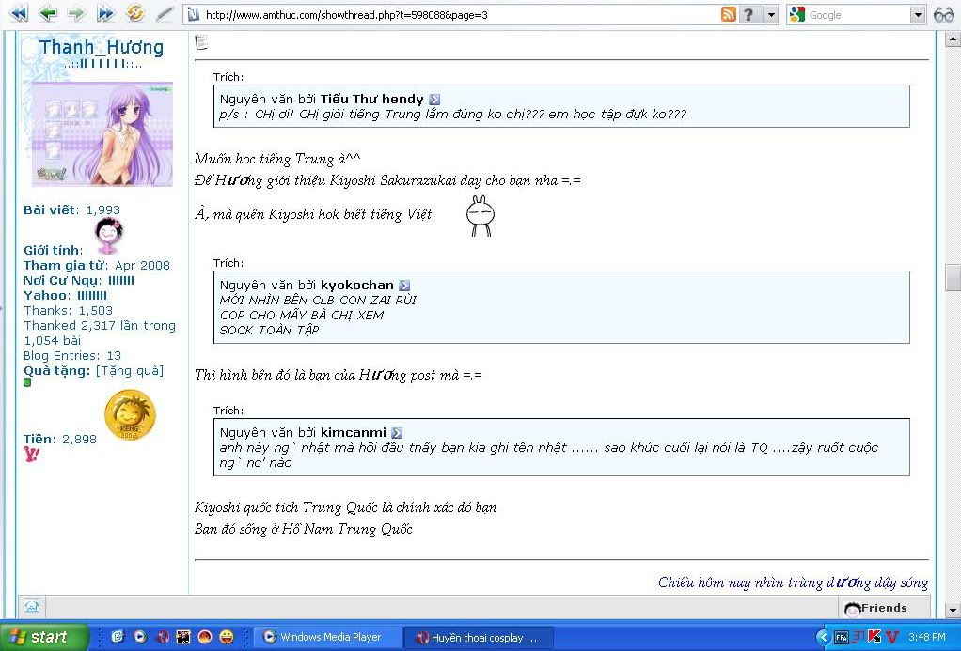Open the glasses icon at toolbar right
The width and height of the screenshot is (961, 651).
coord(944,14)
